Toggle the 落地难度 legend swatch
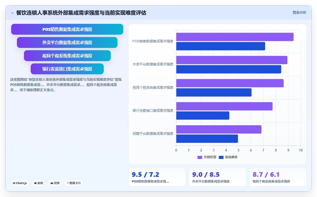The width and height of the screenshot is (317, 197). 221,157
